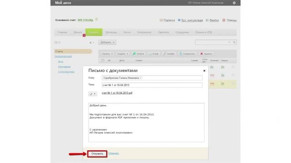
Task: Click the red Нет in the highlighted row
Action: coord(212,83)
